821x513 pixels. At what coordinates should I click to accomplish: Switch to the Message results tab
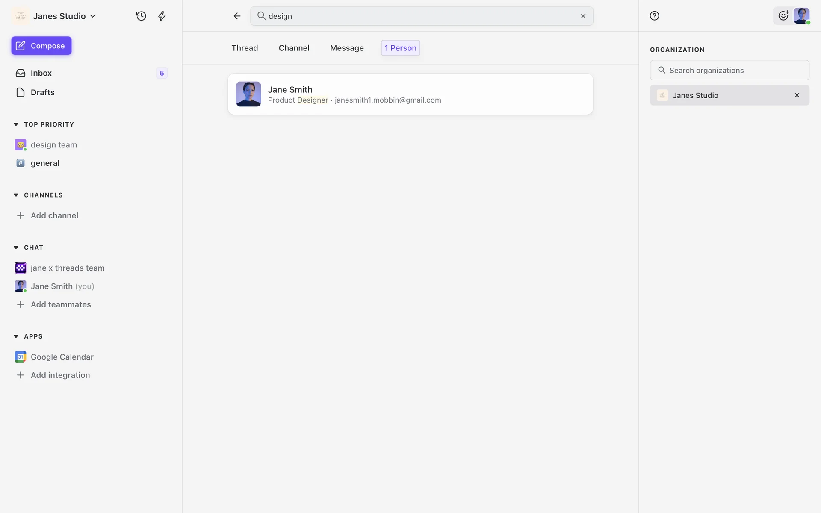click(x=346, y=48)
